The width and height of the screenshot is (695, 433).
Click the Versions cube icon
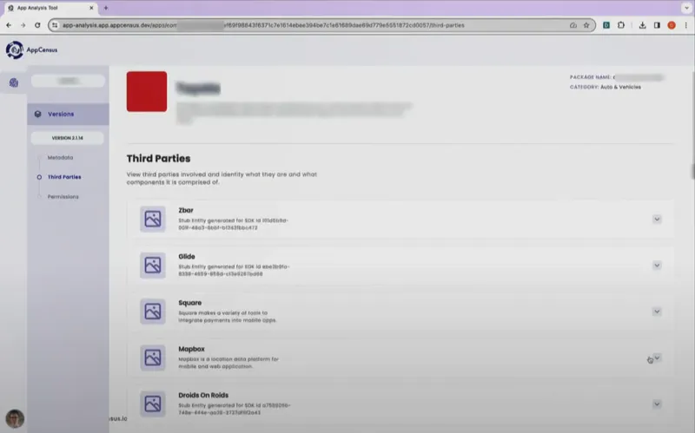[x=37, y=115]
